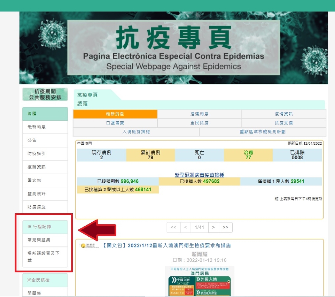
Task: Open 重點區域核酸檢測計劃 tab
Action: [263, 132]
